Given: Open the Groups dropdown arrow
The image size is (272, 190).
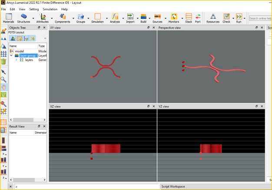Looking at the screenshot, I should [x=88, y=18].
